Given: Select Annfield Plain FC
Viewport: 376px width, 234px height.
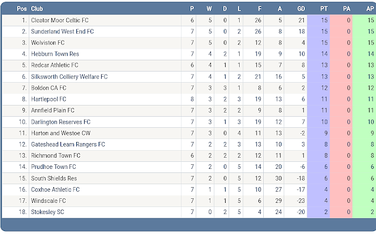Looking at the screenshot, I should tap(53, 110).
